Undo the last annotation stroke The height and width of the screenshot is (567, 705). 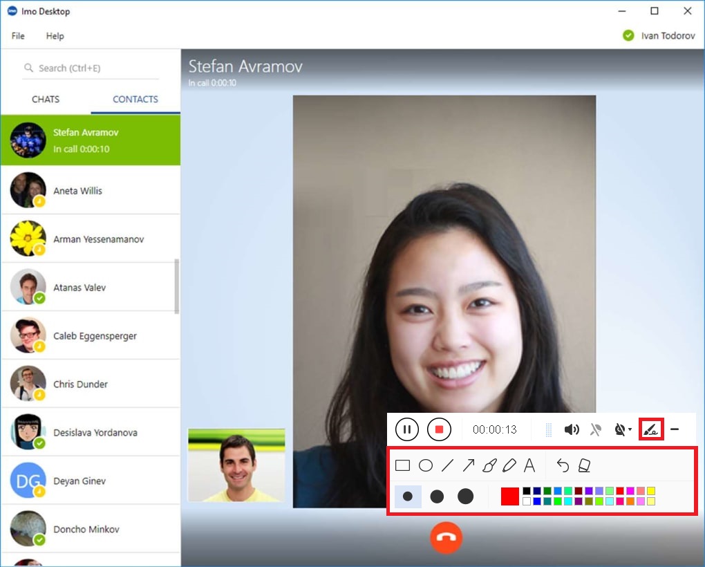pos(562,465)
